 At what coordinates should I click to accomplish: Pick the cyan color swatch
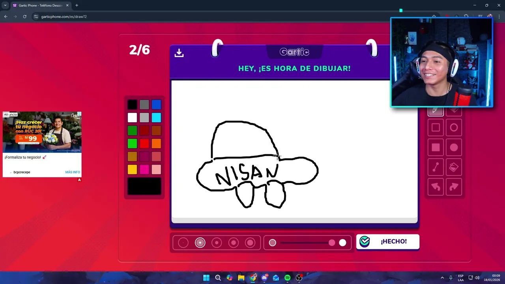[156, 118]
